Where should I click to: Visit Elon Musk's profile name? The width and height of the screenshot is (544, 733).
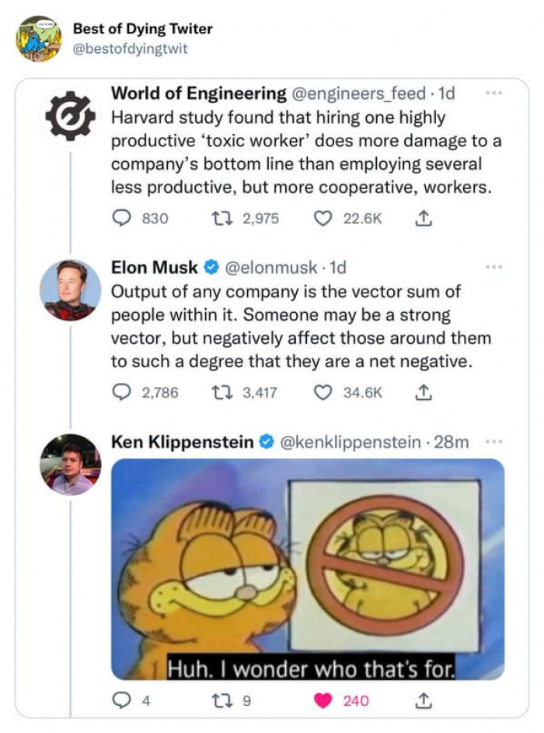[x=155, y=268]
